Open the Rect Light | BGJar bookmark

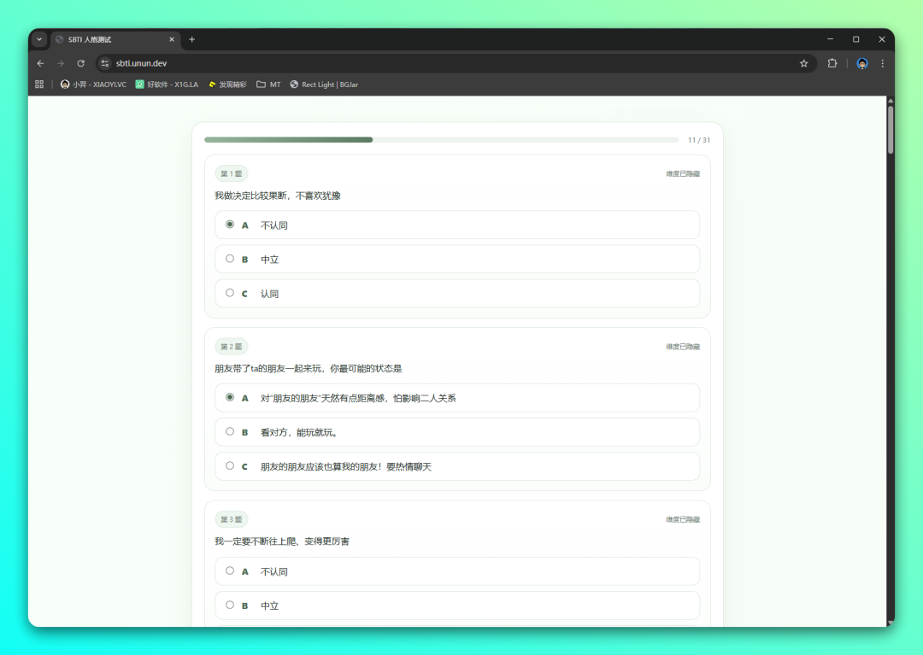[x=324, y=85]
